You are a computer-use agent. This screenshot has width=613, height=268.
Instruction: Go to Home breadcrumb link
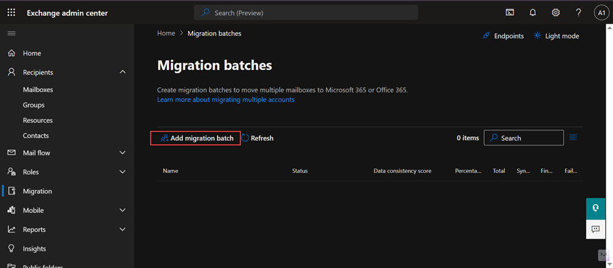166,33
